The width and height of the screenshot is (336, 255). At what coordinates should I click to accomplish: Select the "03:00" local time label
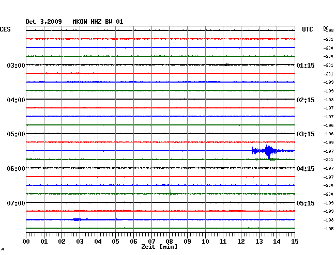[x=16, y=65]
